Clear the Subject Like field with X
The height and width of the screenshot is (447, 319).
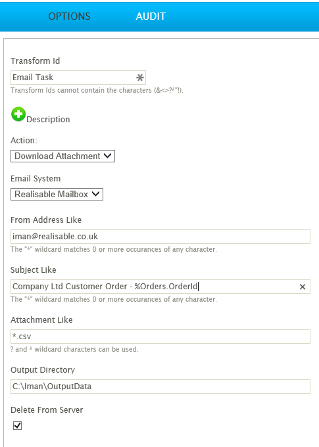303,287
